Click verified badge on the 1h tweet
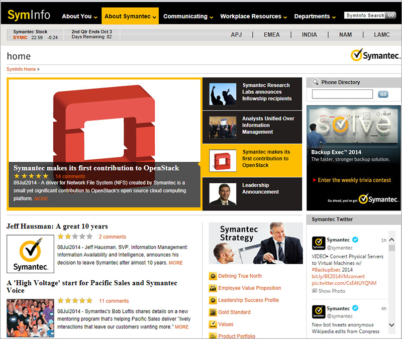 (x=355, y=240)
